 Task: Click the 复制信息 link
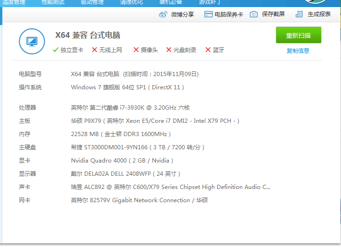point(298,51)
